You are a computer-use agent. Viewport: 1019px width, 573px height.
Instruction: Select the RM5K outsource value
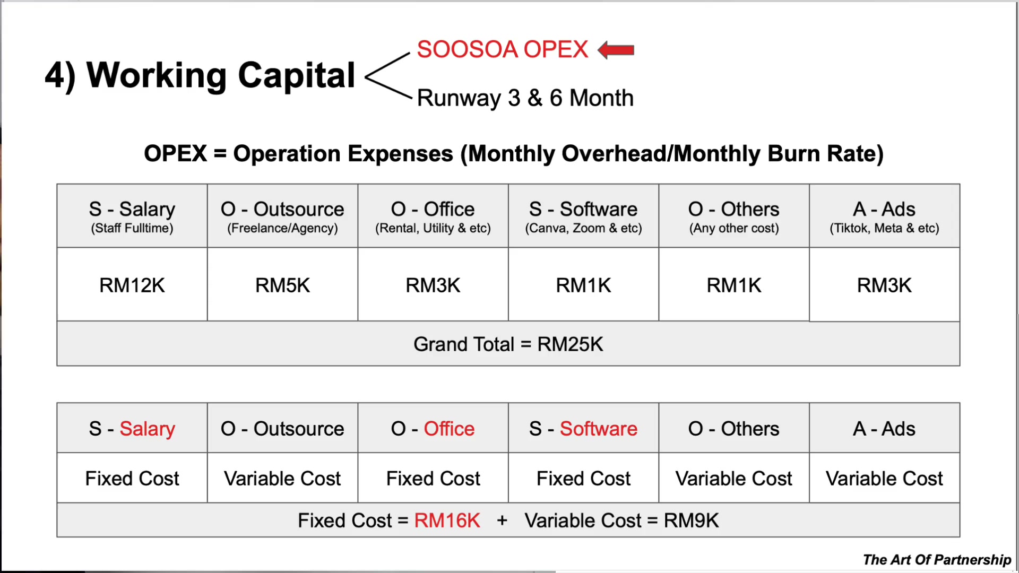(x=282, y=285)
